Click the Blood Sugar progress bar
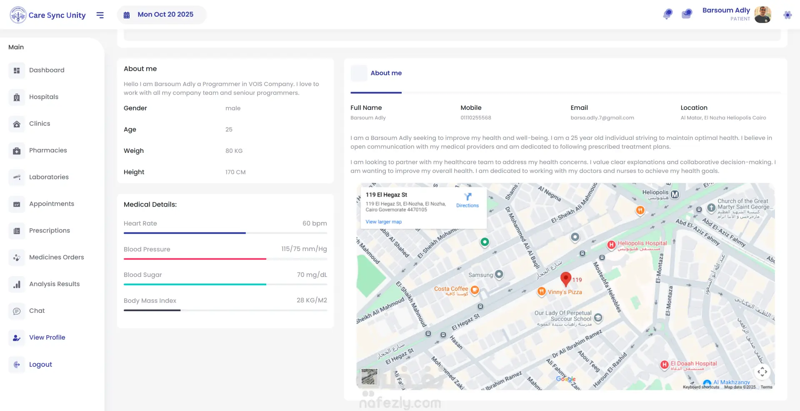Viewport: 800px width, 411px height. pos(225,284)
